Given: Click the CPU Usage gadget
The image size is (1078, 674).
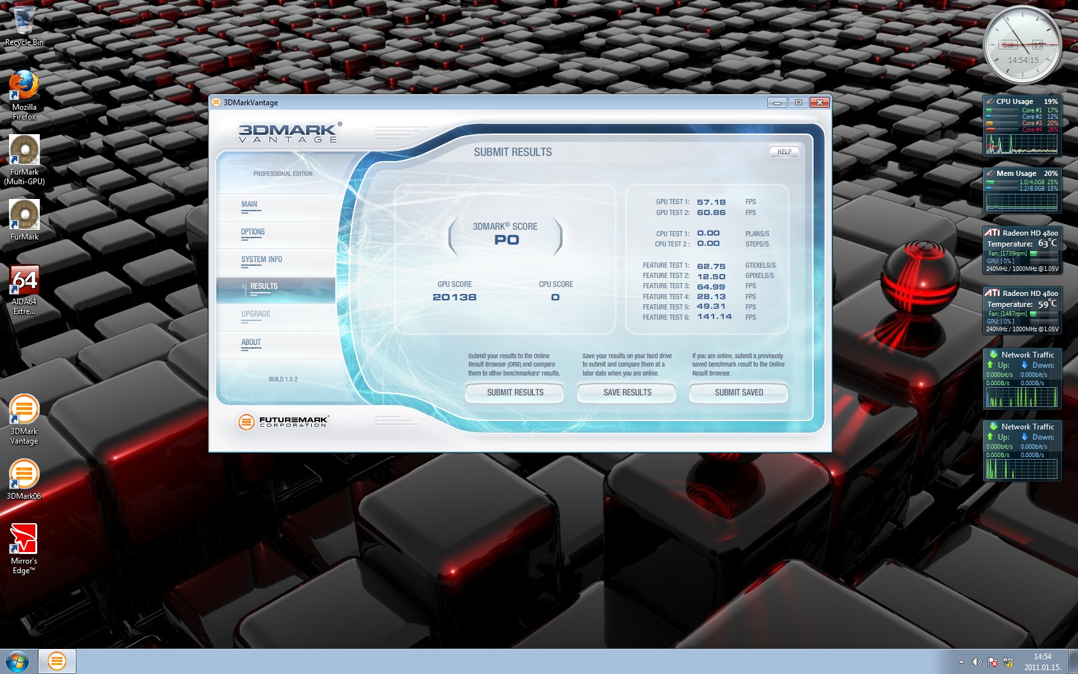Looking at the screenshot, I should click(1022, 126).
